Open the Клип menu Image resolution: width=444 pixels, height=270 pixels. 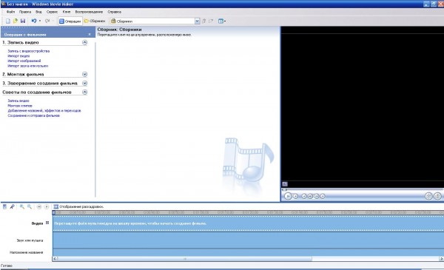[x=67, y=12]
